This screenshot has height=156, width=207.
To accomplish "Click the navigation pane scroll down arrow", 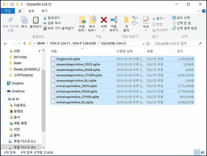I will point(43,147).
